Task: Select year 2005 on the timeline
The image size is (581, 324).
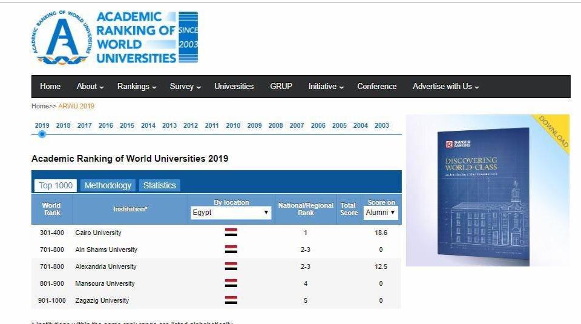Action: [x=340, y=126]
